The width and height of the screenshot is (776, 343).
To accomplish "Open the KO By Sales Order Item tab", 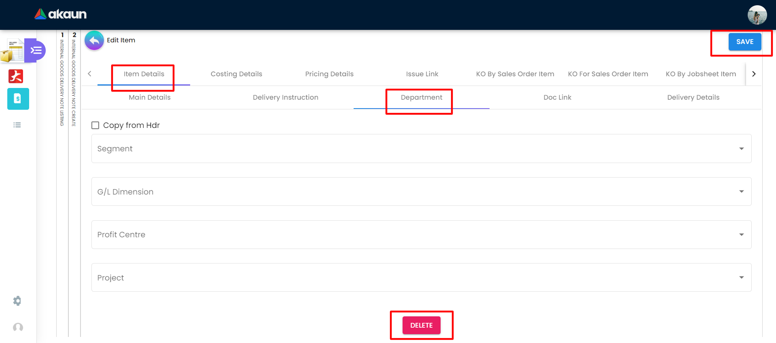I will click(515, 74).
